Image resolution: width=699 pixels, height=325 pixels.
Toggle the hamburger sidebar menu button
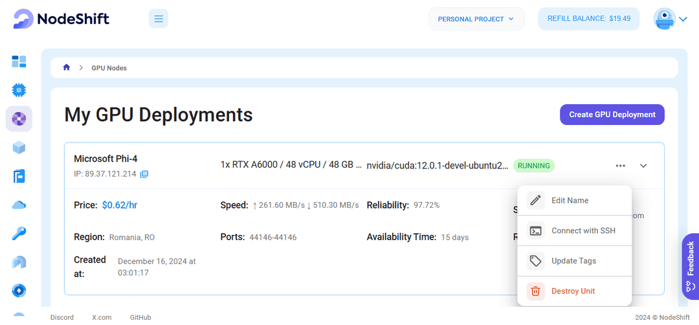coord(159,19)
